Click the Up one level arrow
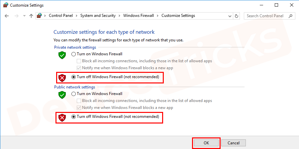Image resolution: width=299 pixels, height=149 pixels. (x=31, y=16)
